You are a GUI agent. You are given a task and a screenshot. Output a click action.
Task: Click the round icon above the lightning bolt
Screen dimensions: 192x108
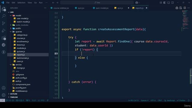(x=4, y=45)
